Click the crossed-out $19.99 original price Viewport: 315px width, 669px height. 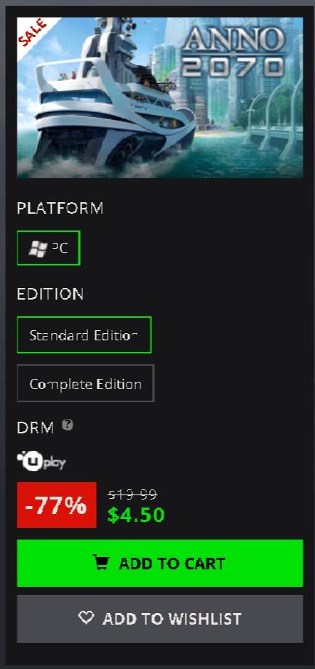(132, 494)
